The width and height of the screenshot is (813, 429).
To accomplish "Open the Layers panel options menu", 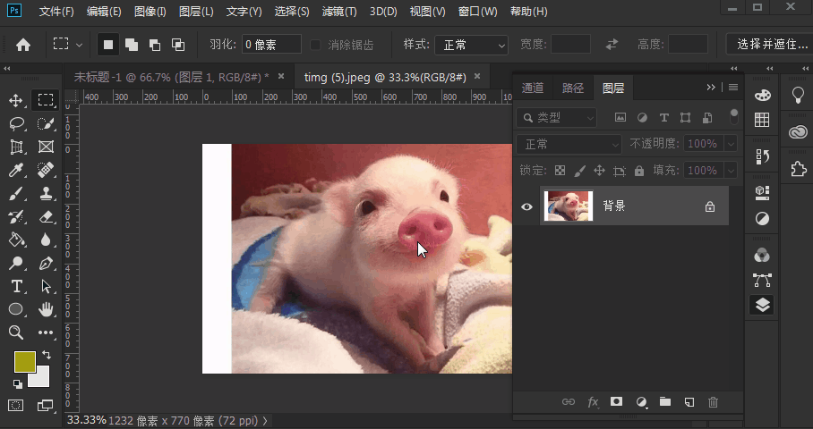I will [x=733, y=88].
